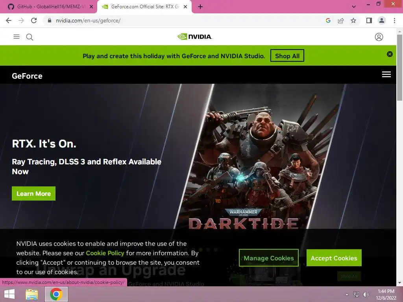Image resolution: width=403 pixels, height=302 pixels.
Task: Open the volume tray icon
Action: tap(366, 294)
